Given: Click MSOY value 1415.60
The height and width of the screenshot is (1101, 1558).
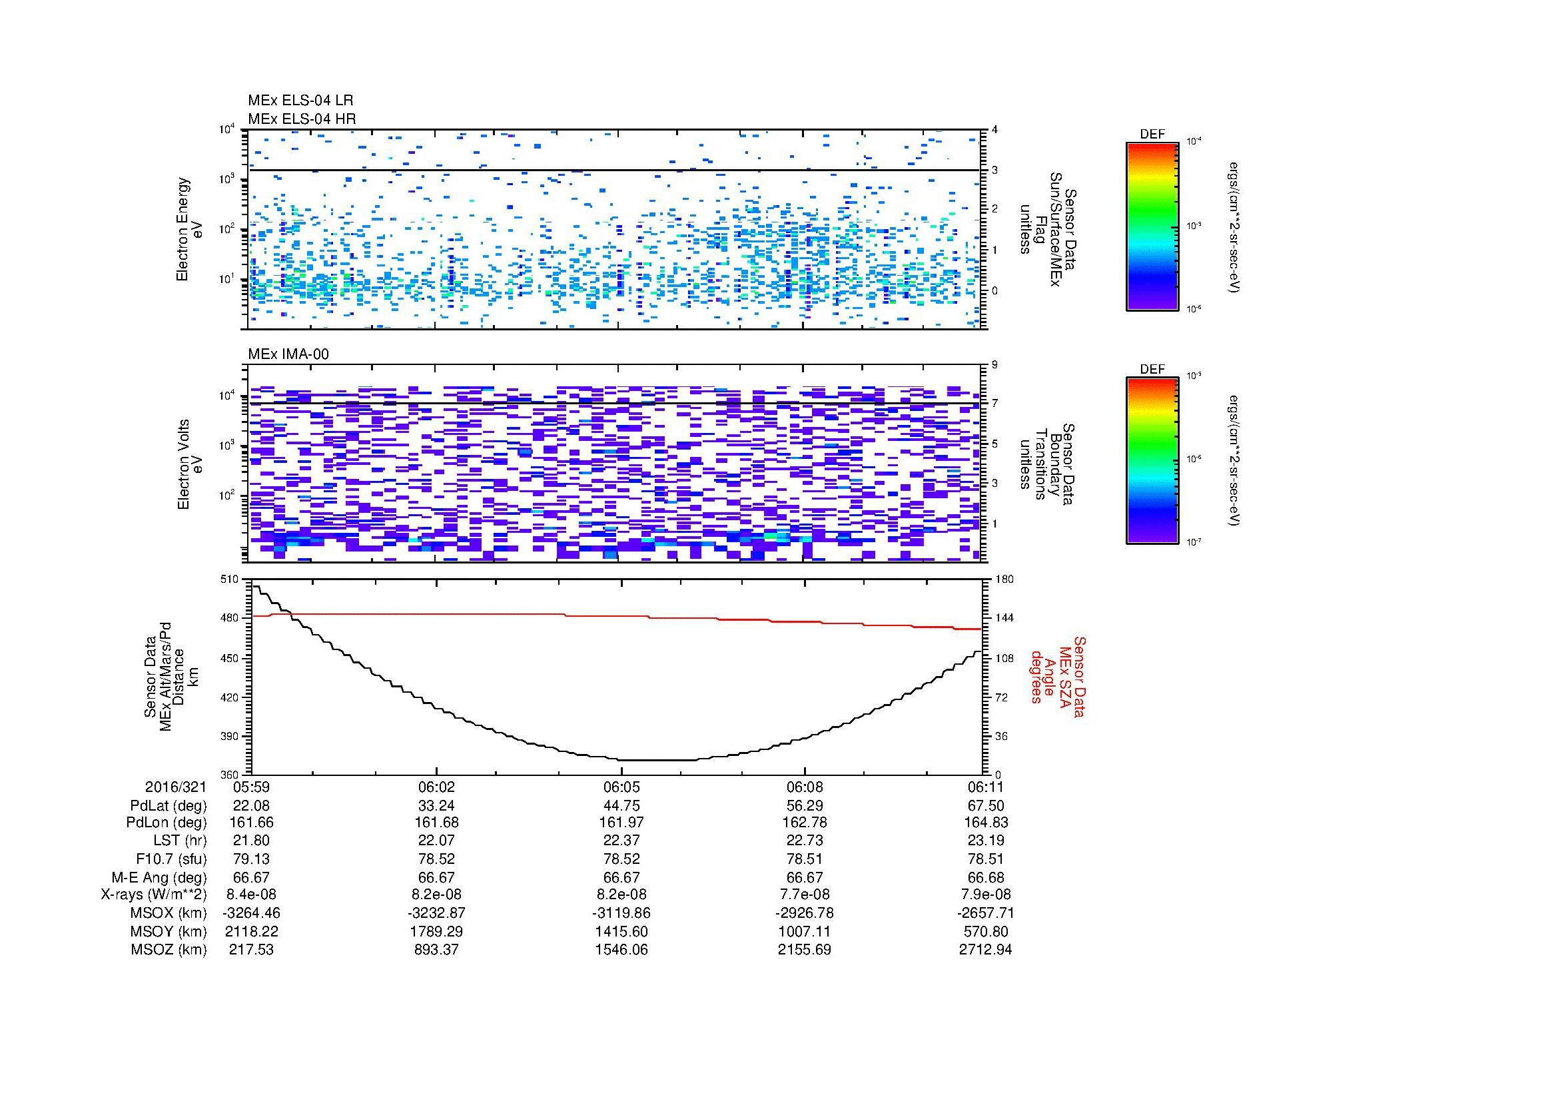Looking at the screenshot, I should point(621,932).
